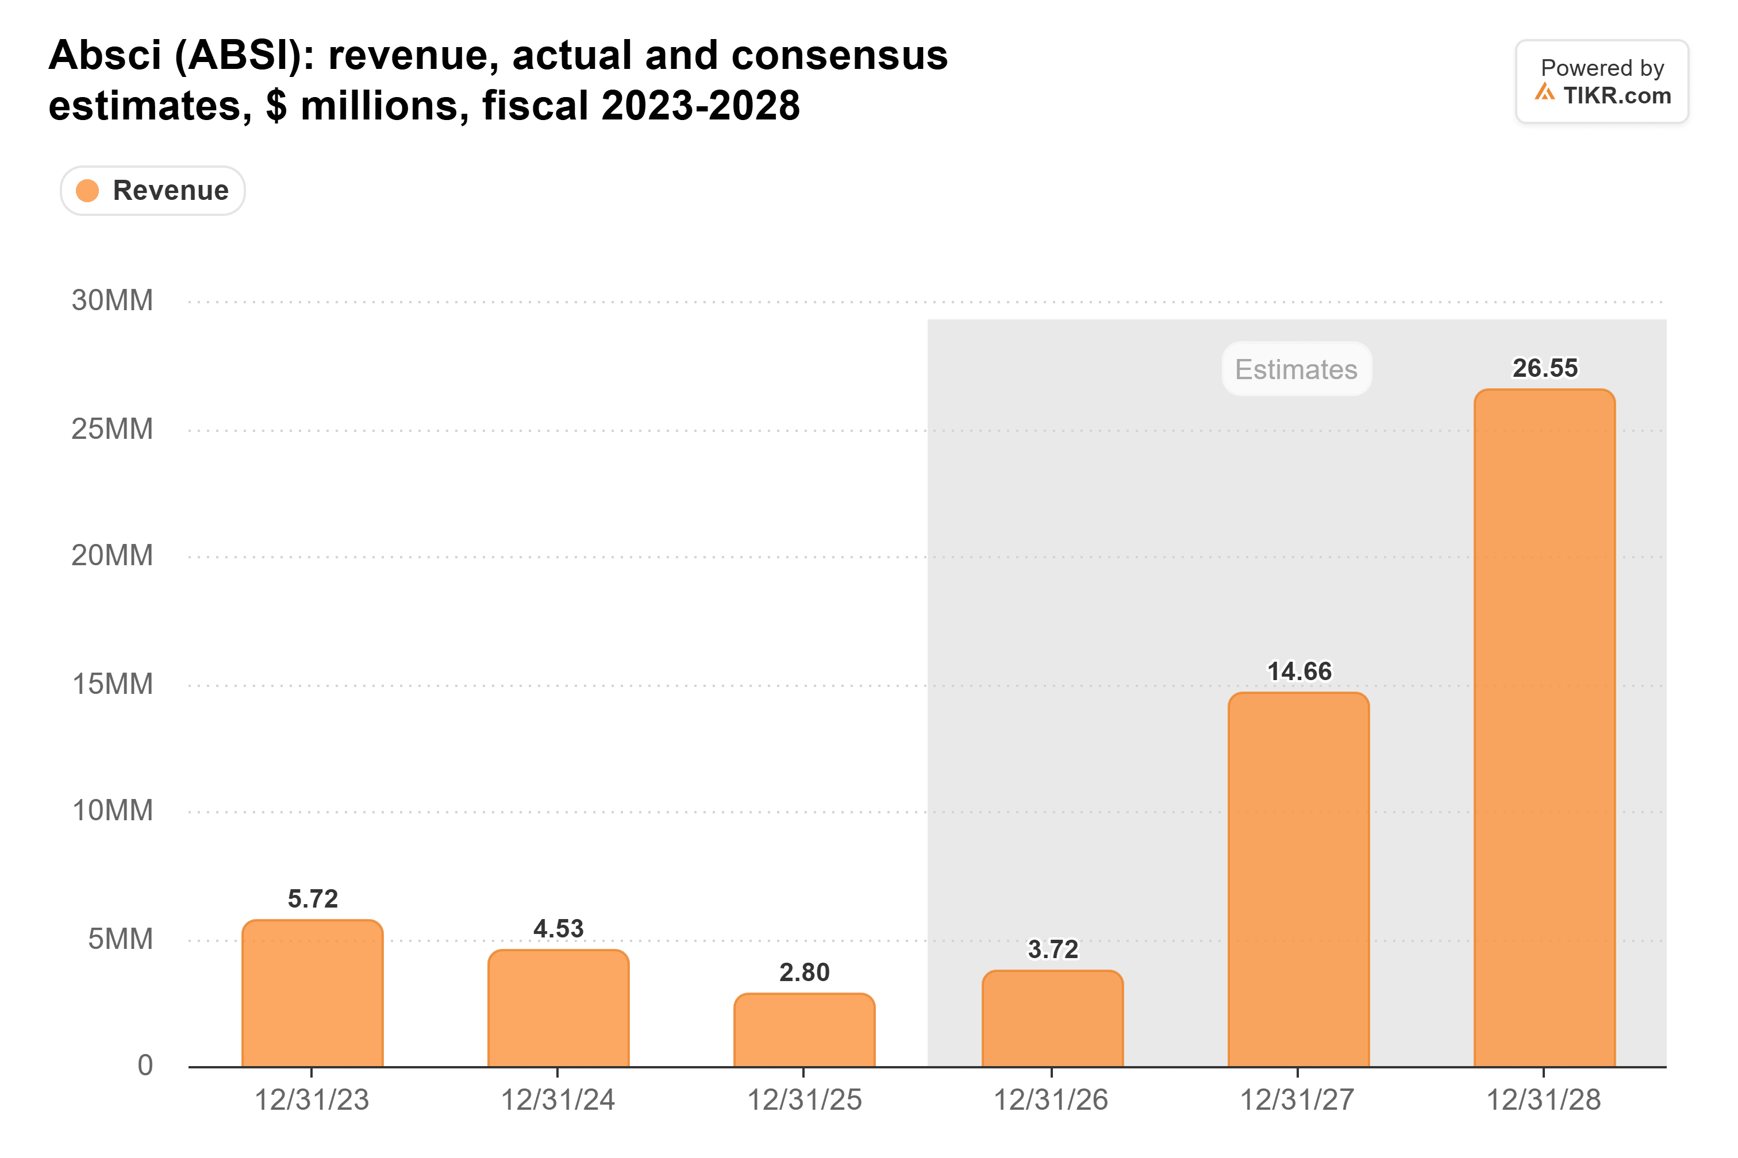Click the 12/31/25 axis label

coord(805,1101)
